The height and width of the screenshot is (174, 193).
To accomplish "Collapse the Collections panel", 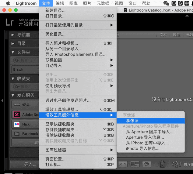I will coord(13,79).
